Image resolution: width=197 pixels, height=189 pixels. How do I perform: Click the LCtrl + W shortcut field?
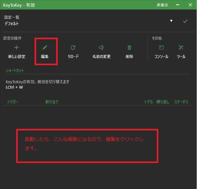tap(14, 87)
